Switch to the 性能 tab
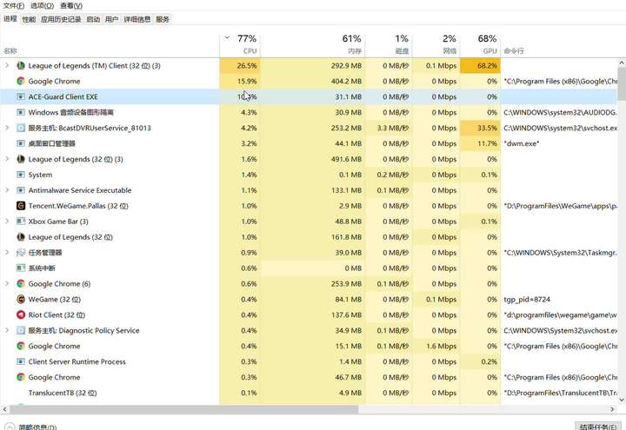This screenshot has height=430, width=626. pos(29,19)
